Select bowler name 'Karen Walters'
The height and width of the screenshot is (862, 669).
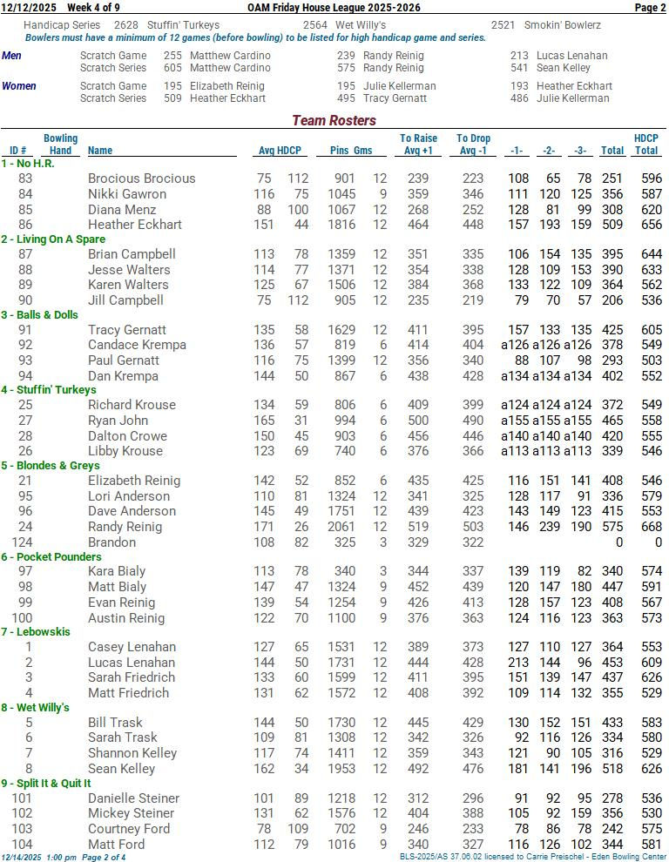coord(128,285)
